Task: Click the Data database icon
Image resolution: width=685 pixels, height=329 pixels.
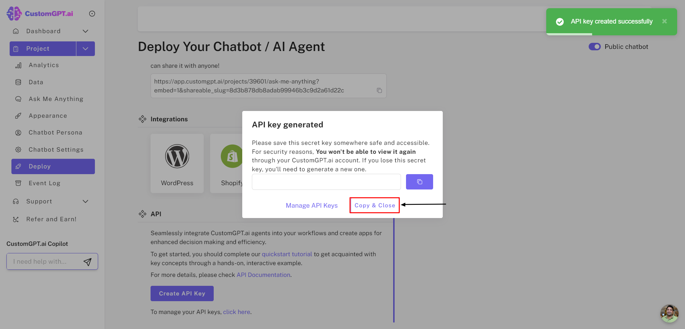Action: click(x=18, y=82)
